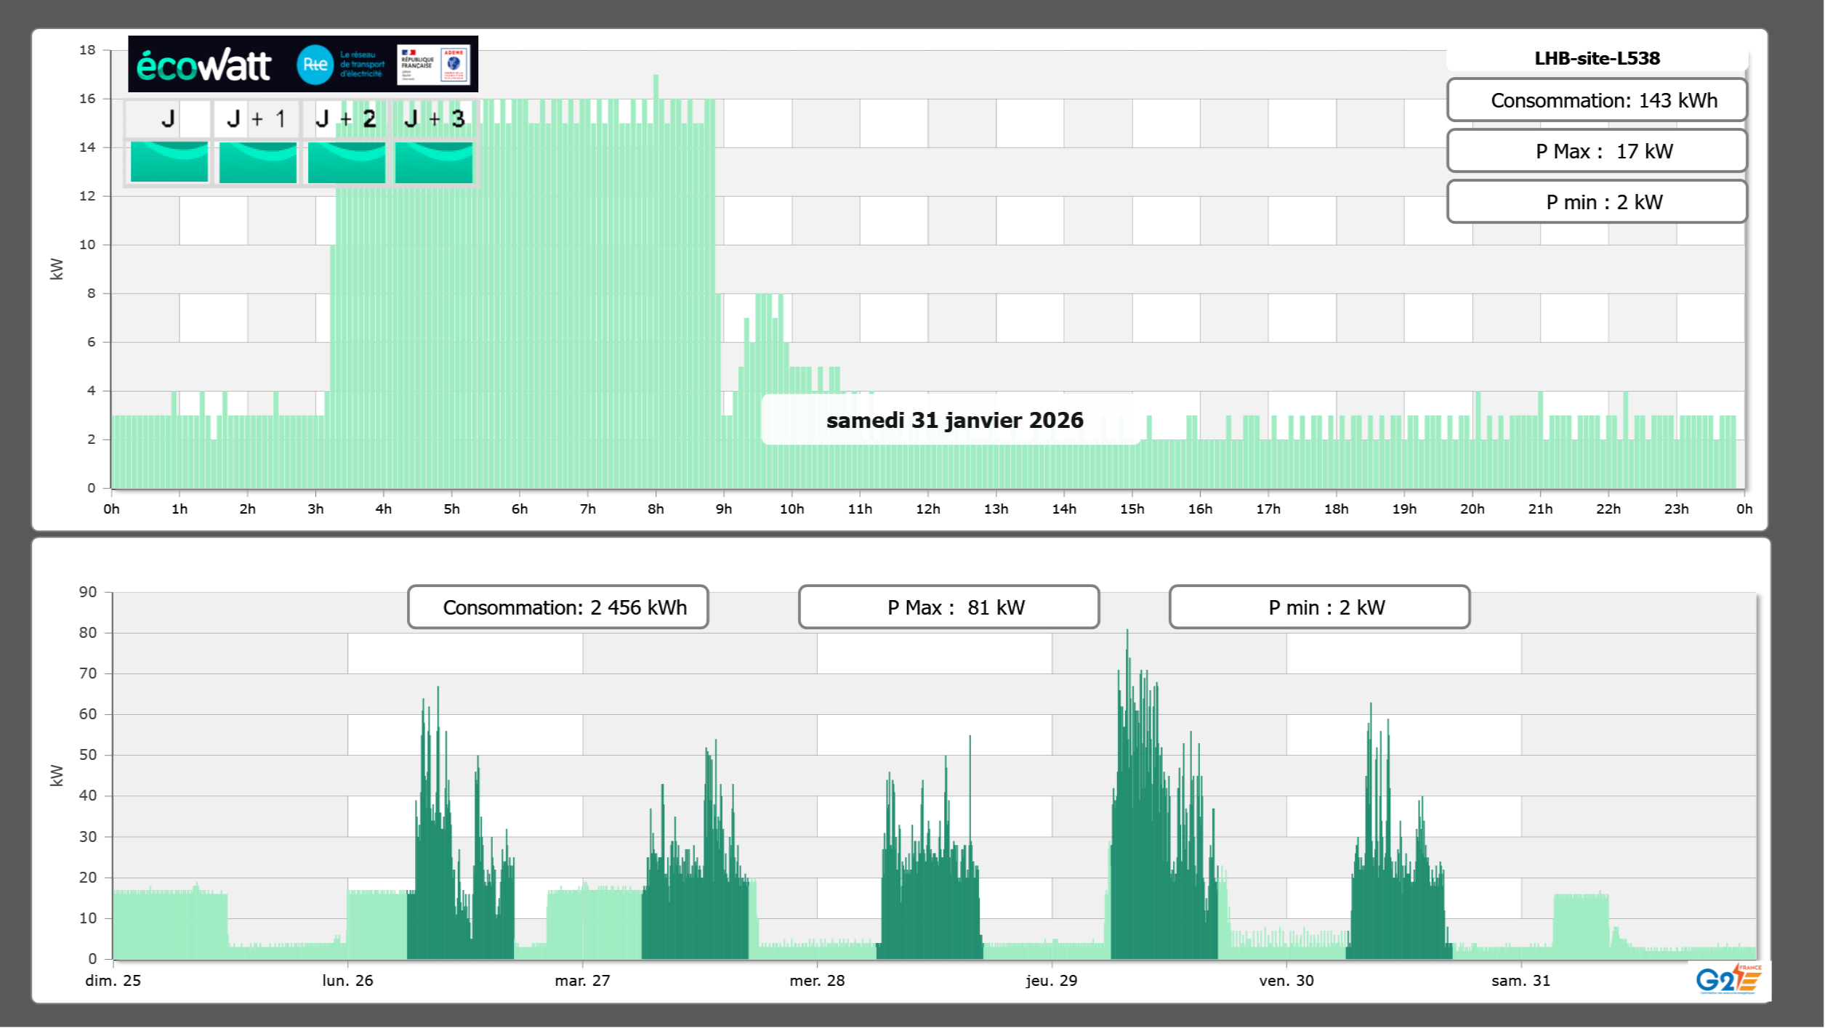1825x1028 pixels.
Task: Click the LHB-site-L538 site title
Action: [1597, 58]
